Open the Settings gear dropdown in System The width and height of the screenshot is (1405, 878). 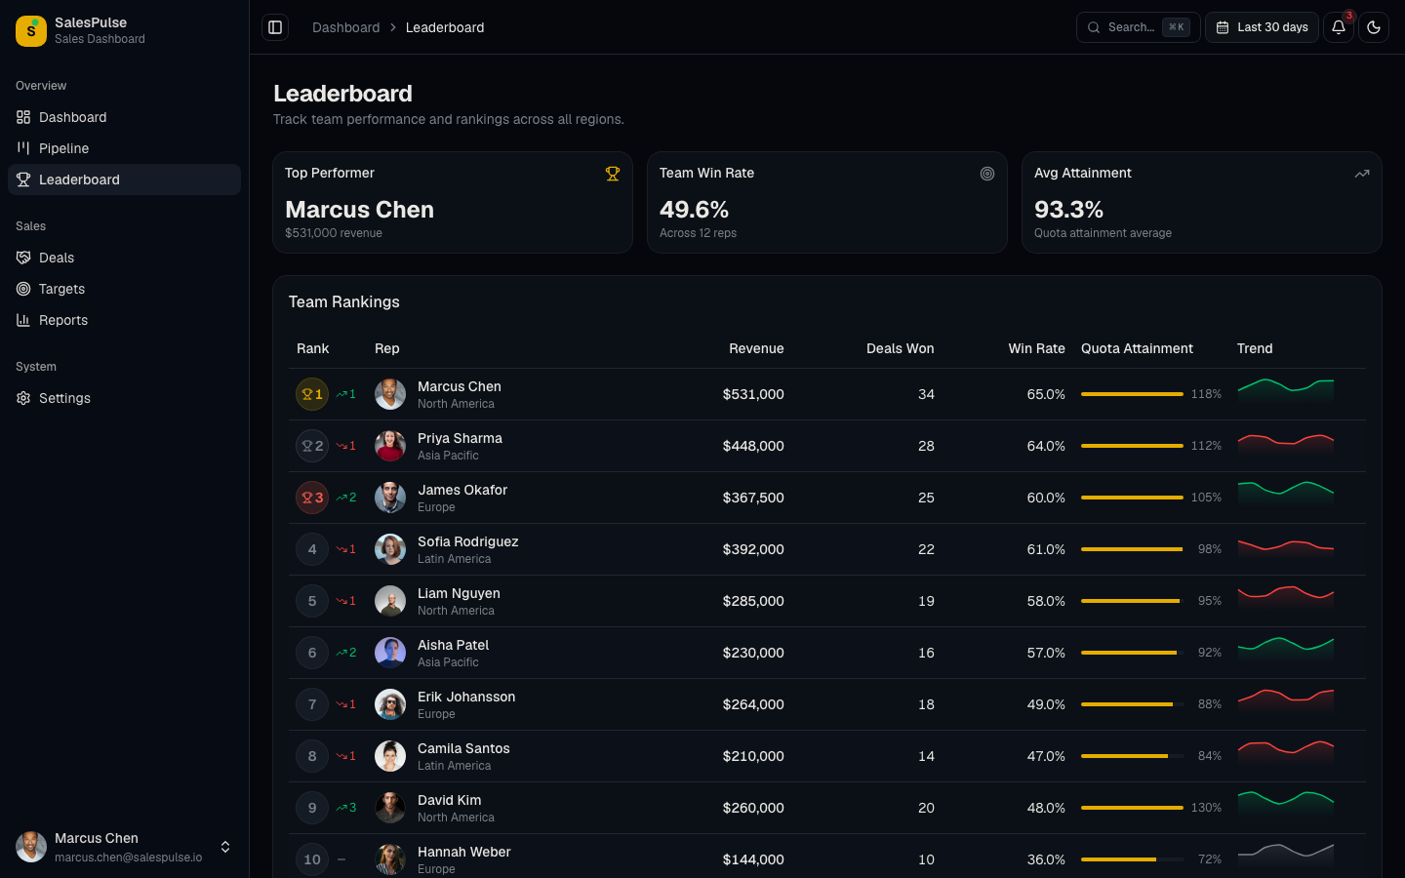click(x=22, y=398)
